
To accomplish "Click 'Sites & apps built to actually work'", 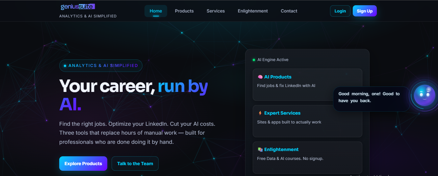I will pyautogui.click(x=289, y=122).
